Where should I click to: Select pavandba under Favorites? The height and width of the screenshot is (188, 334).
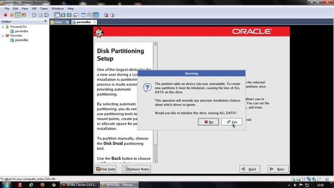pos(21,40)
